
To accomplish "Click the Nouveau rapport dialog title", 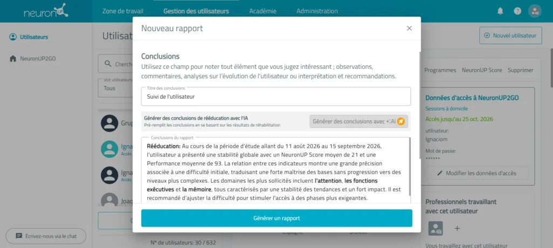I will [172, 29].
